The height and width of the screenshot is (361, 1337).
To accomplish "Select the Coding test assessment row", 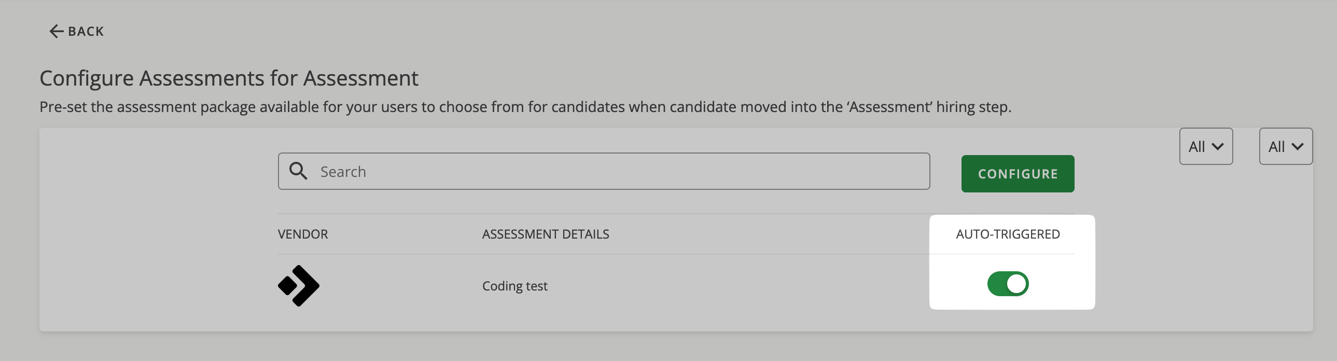I will coord(676,286).
